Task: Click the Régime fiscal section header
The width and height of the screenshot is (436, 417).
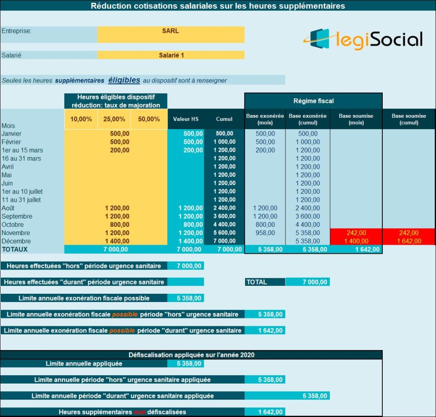Action: click(313, 101)
